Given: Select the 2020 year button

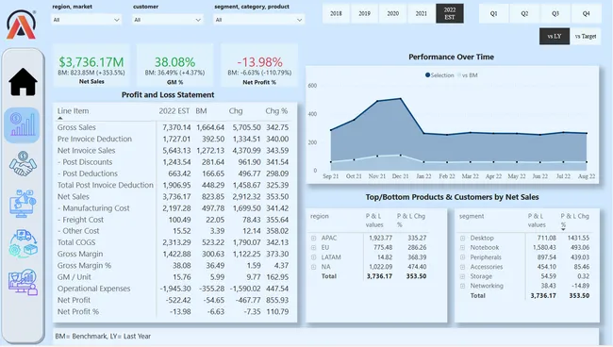Looking at the screenshot, I should tap(393, 13).
